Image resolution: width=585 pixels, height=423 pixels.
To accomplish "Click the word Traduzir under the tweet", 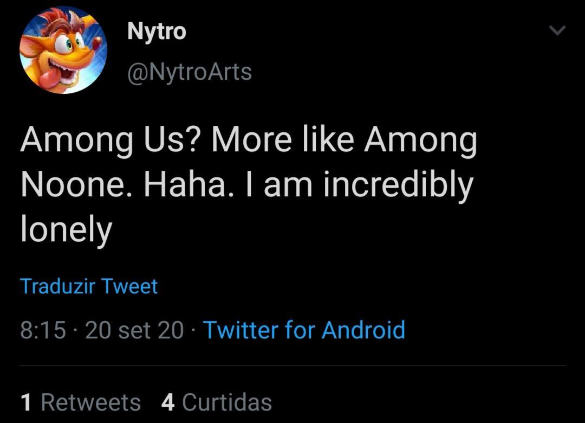I will tap(60, 286).
